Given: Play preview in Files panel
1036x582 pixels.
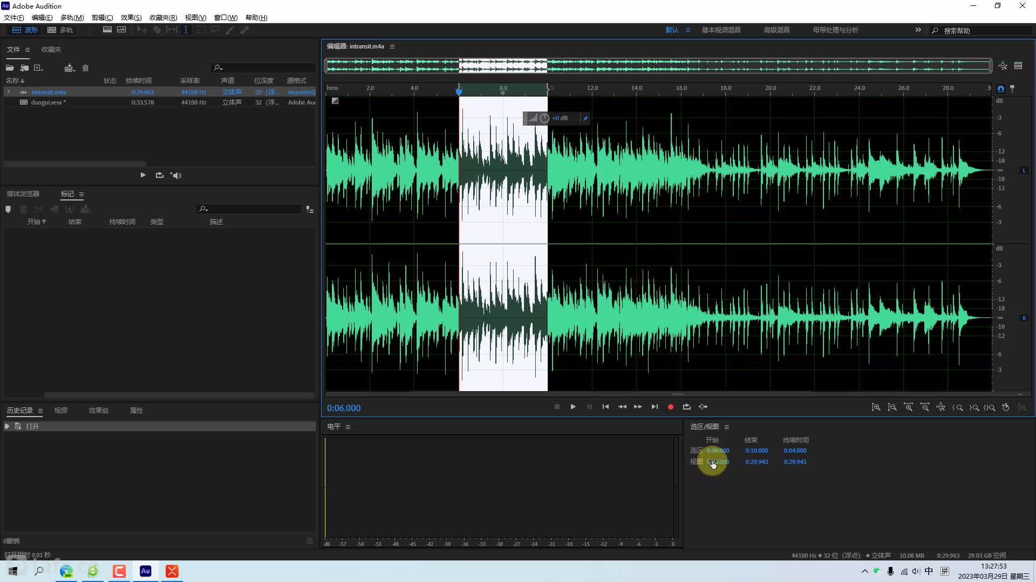Looking at the screenshot, I should tap(143, 175).
